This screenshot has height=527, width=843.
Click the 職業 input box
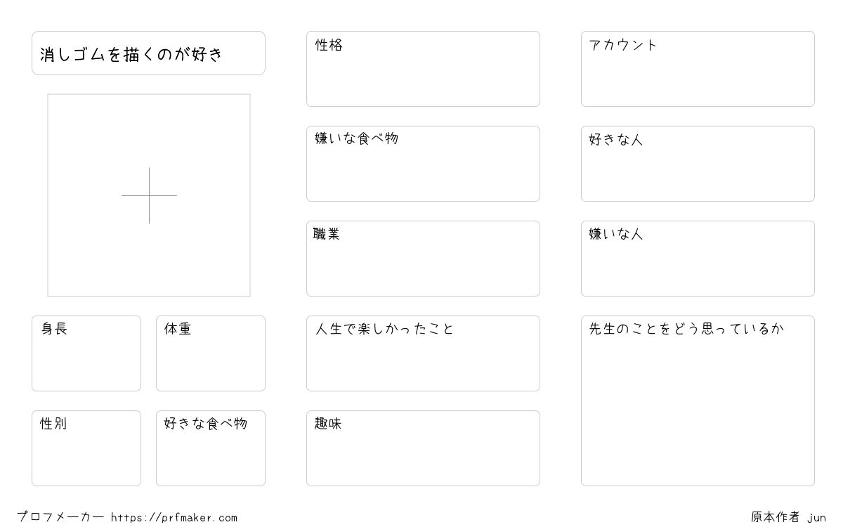coord(423,259)
